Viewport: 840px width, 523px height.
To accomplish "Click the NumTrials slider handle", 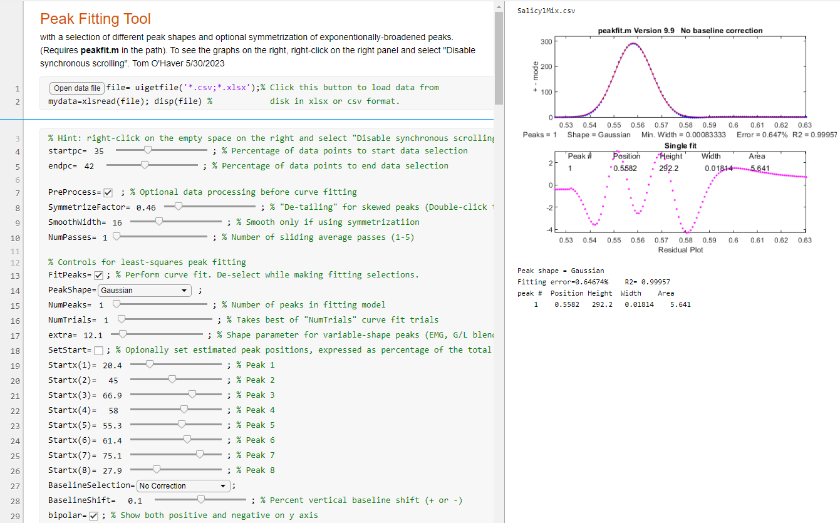I will [122, 320].
